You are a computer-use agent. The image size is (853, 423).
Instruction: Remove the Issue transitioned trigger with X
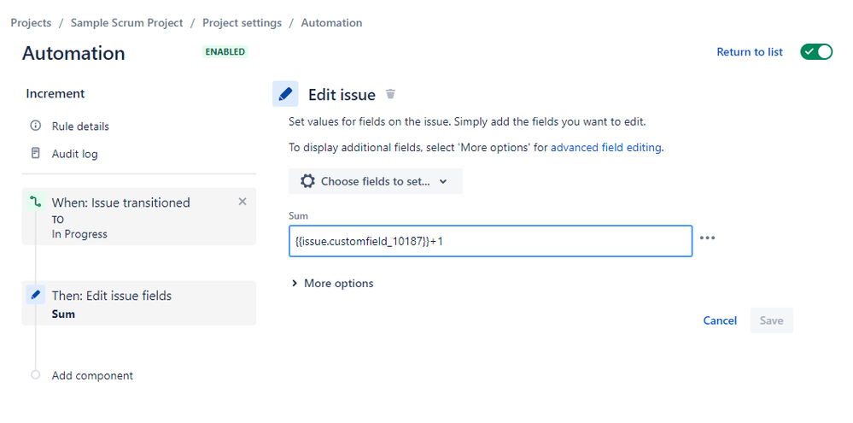242,202
